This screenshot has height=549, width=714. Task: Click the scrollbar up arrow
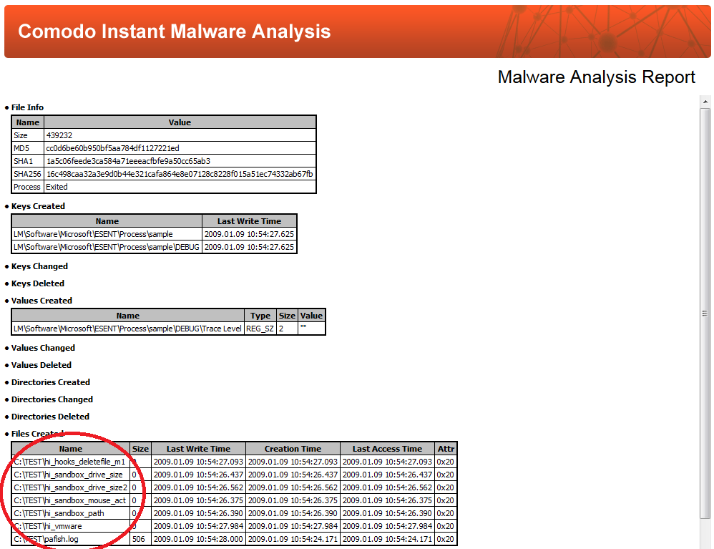[705, 102]
